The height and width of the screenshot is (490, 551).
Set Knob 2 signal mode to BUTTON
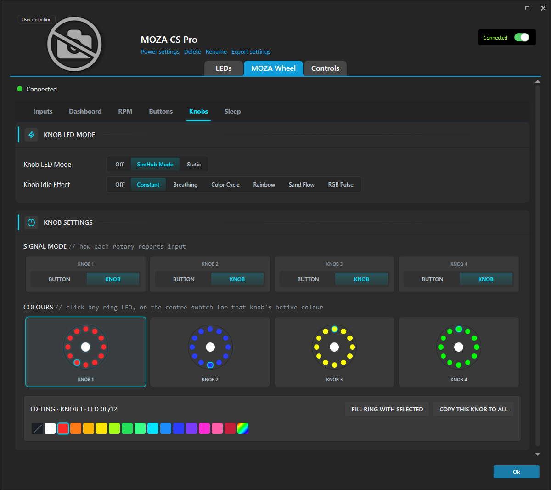184,279
